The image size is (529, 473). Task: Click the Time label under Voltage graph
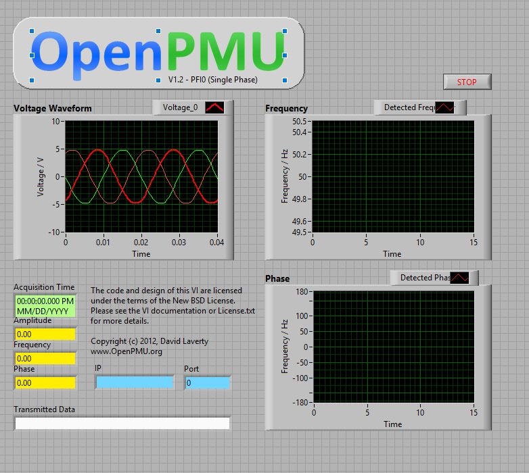tap(141, 254)
